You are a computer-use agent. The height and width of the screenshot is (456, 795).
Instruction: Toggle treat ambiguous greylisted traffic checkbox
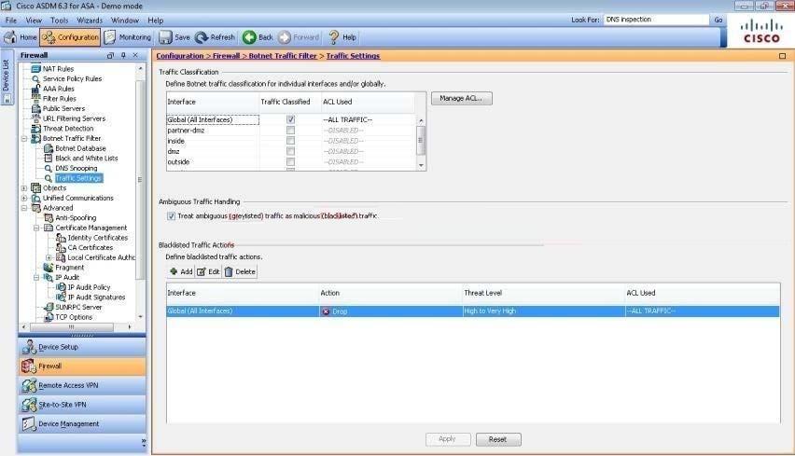(172, 215)
